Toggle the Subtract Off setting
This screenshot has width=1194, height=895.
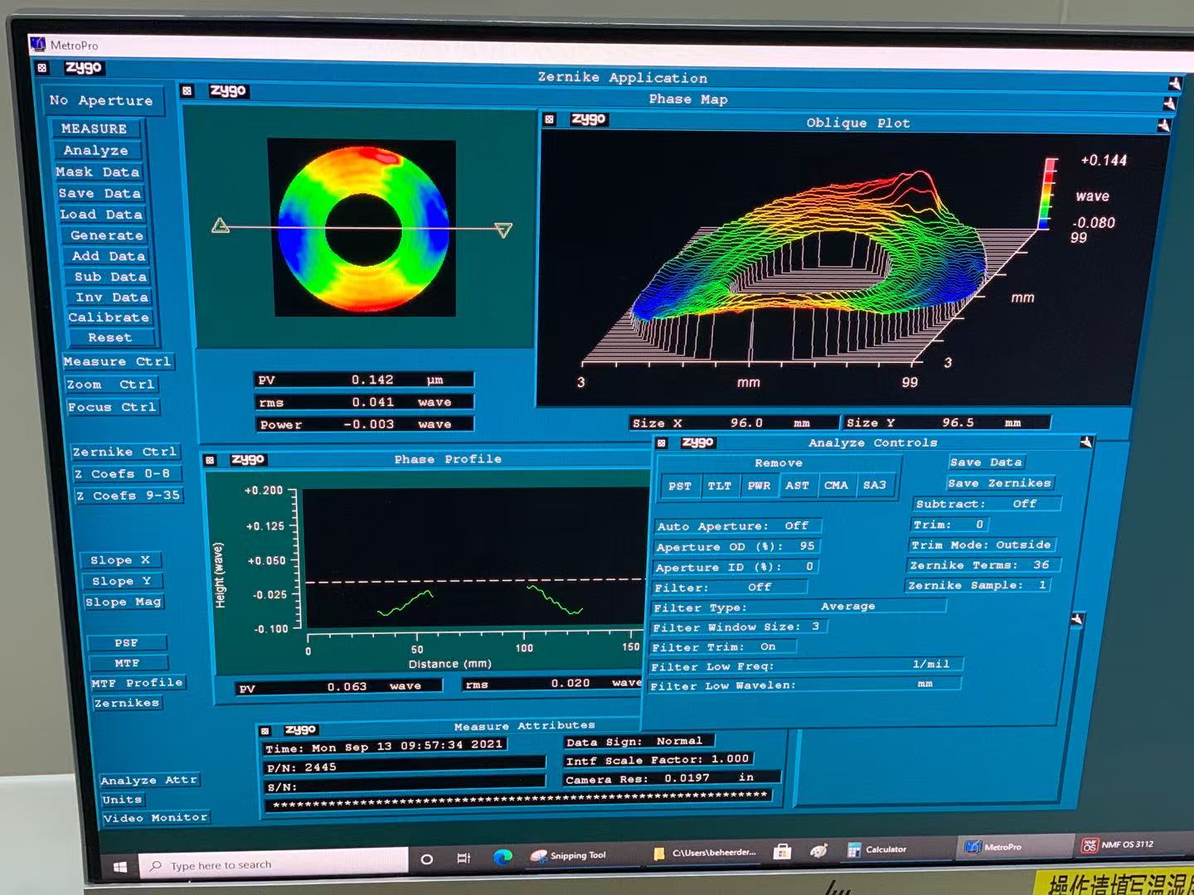point(986,504)
